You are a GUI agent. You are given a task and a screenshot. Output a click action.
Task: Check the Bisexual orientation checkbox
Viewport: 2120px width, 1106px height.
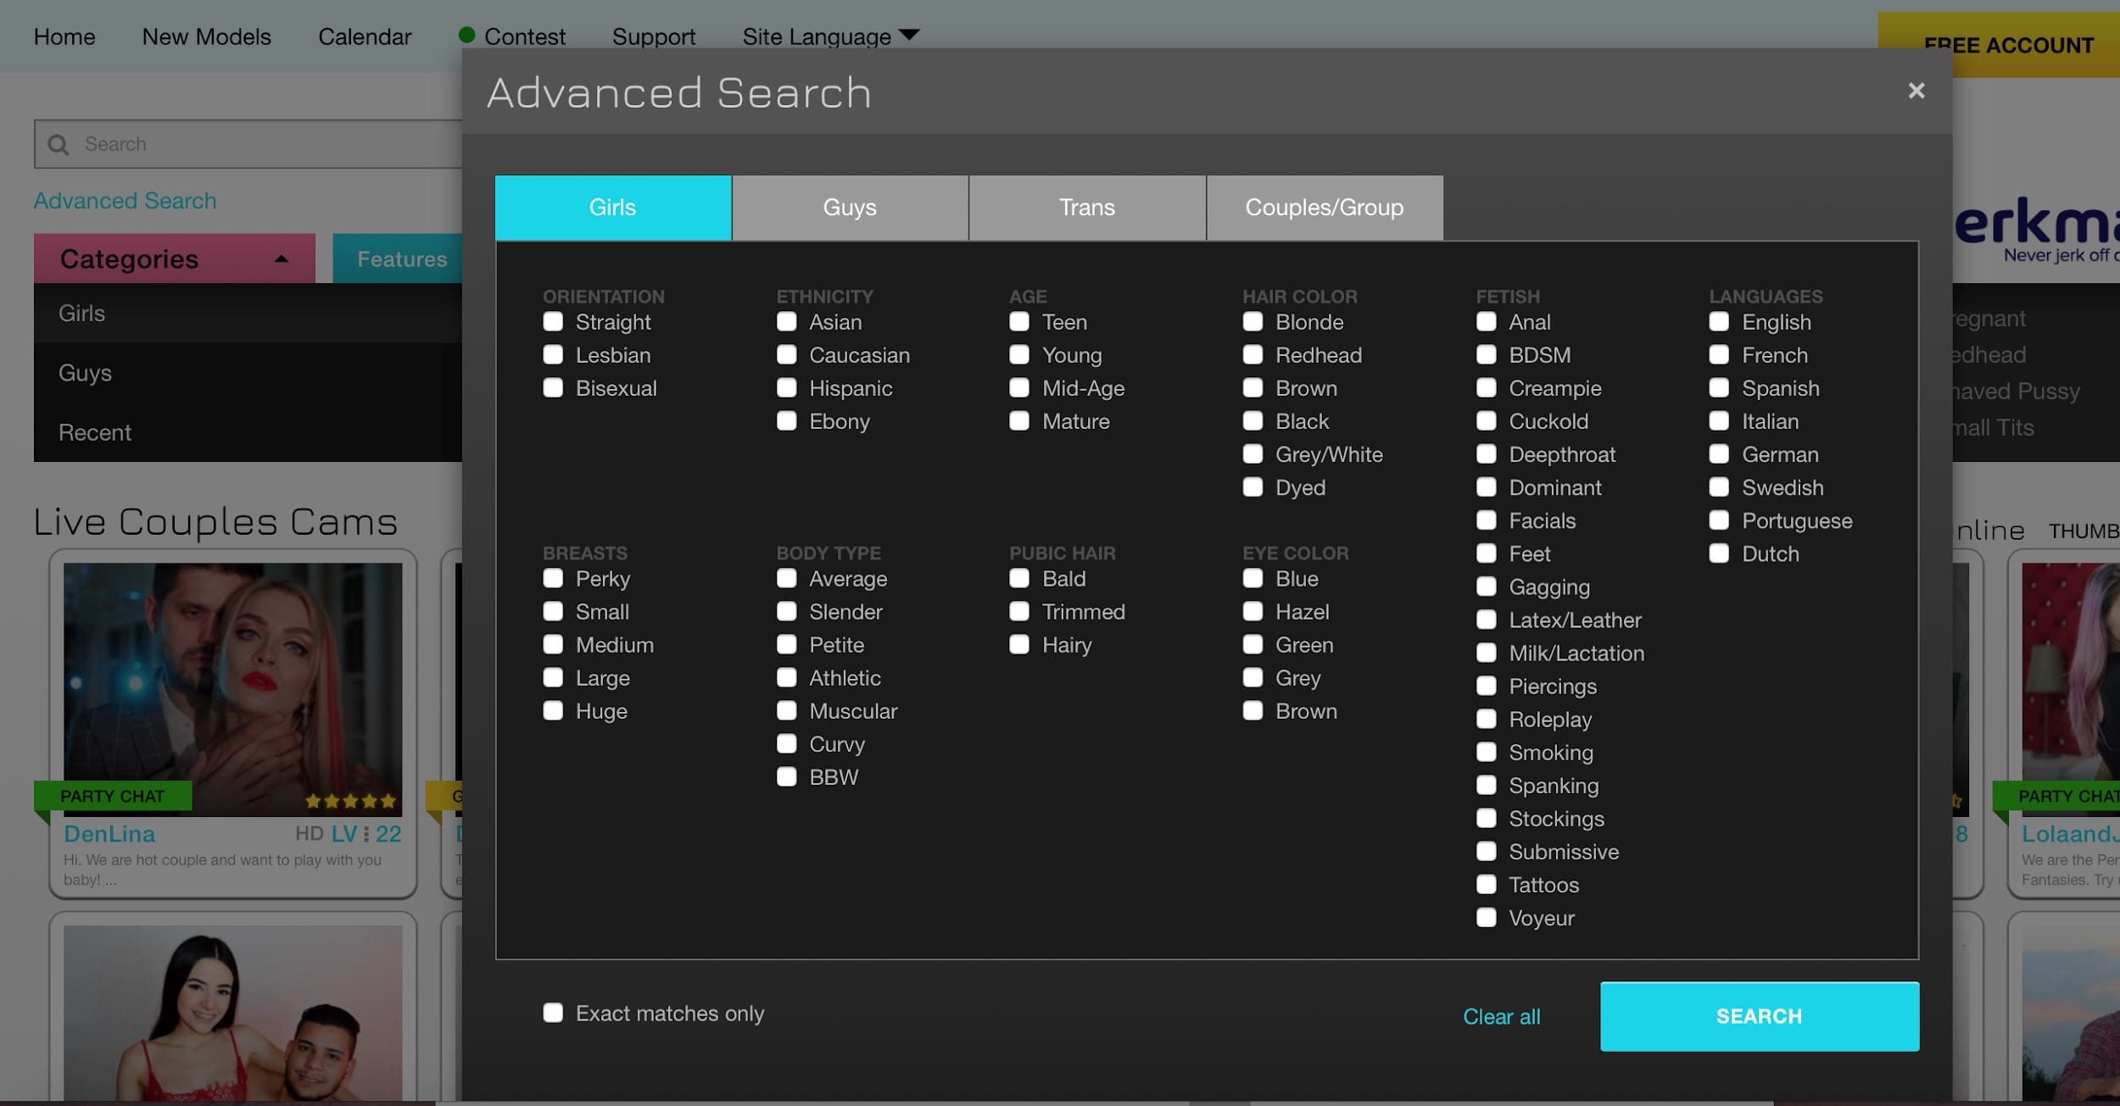pos(553,388)
